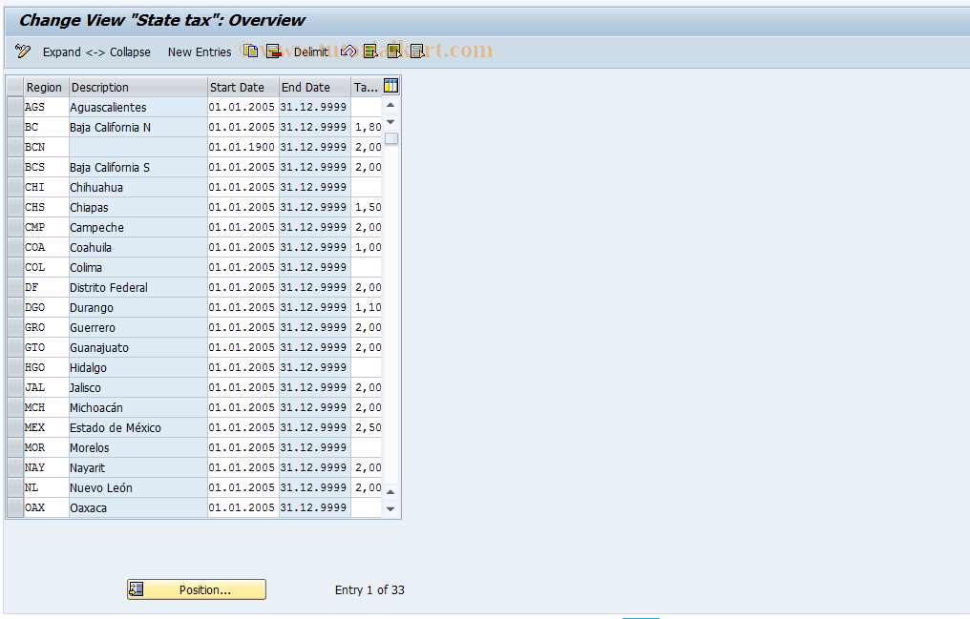970x619 pixels.
Task: Click the Delimit button
Action: (x=310, y=52)
